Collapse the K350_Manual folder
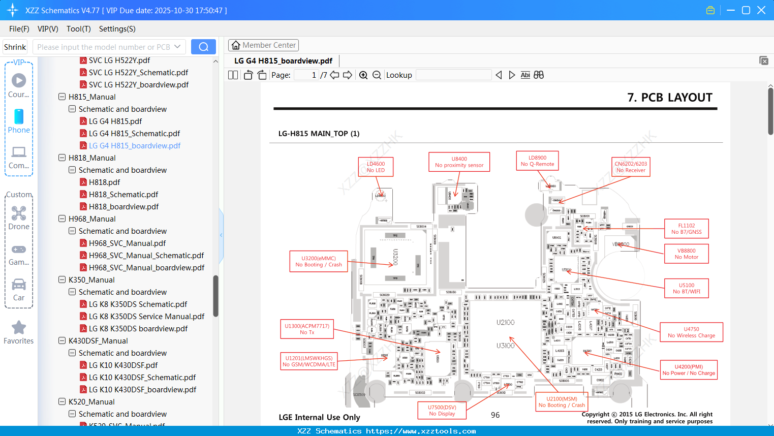Screen dimensions: 774x436 pyautogui.click(x=62, y=279)
